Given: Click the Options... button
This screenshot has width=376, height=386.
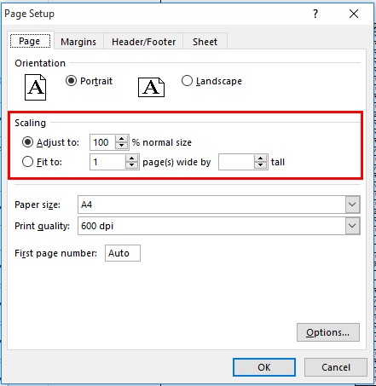Looking at the screenshot, I should (328, 332).
